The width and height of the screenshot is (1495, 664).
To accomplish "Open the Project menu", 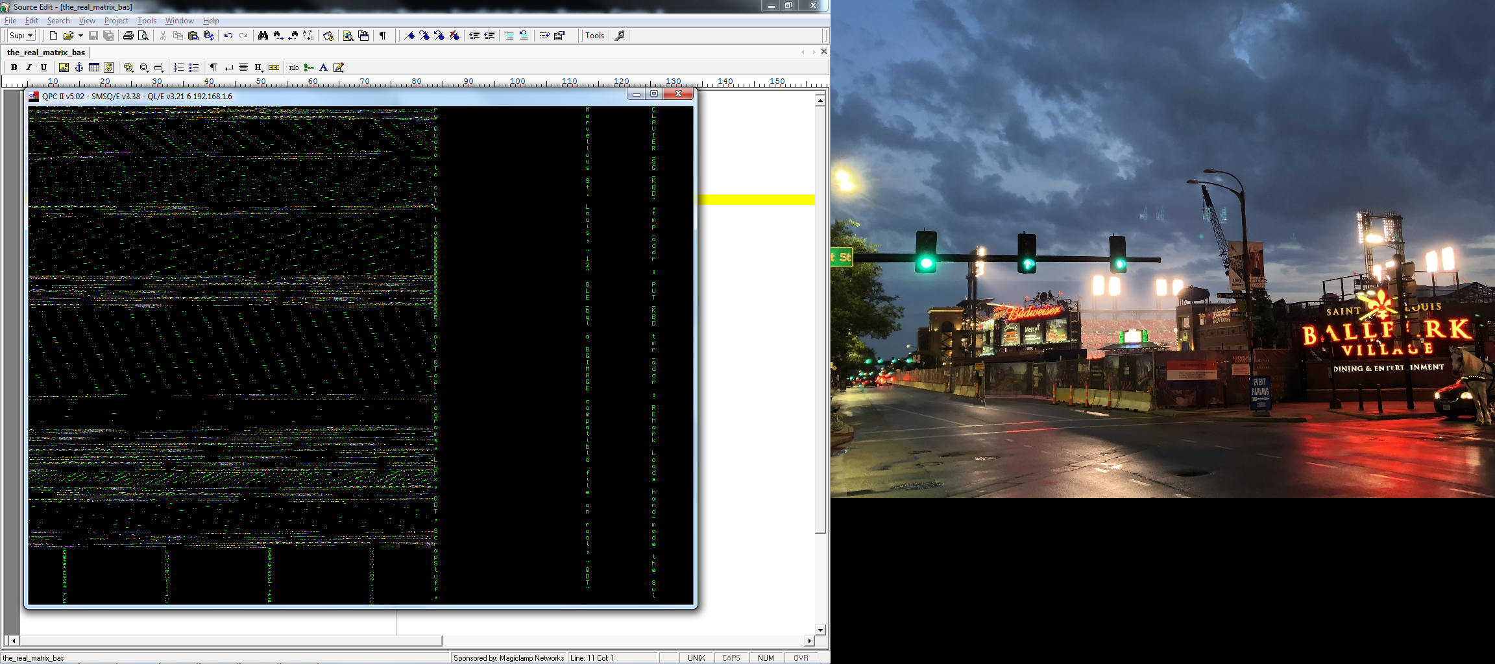I will click(116, 21).
